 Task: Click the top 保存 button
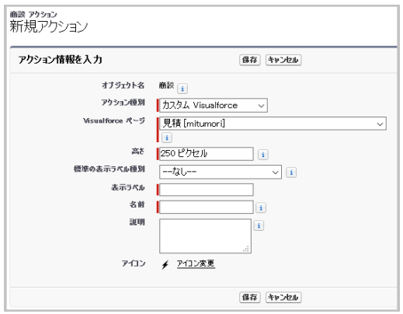point(249,60)
